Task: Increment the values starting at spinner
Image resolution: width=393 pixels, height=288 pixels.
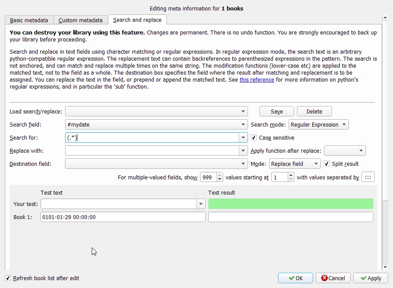Action: pos(291,175)
